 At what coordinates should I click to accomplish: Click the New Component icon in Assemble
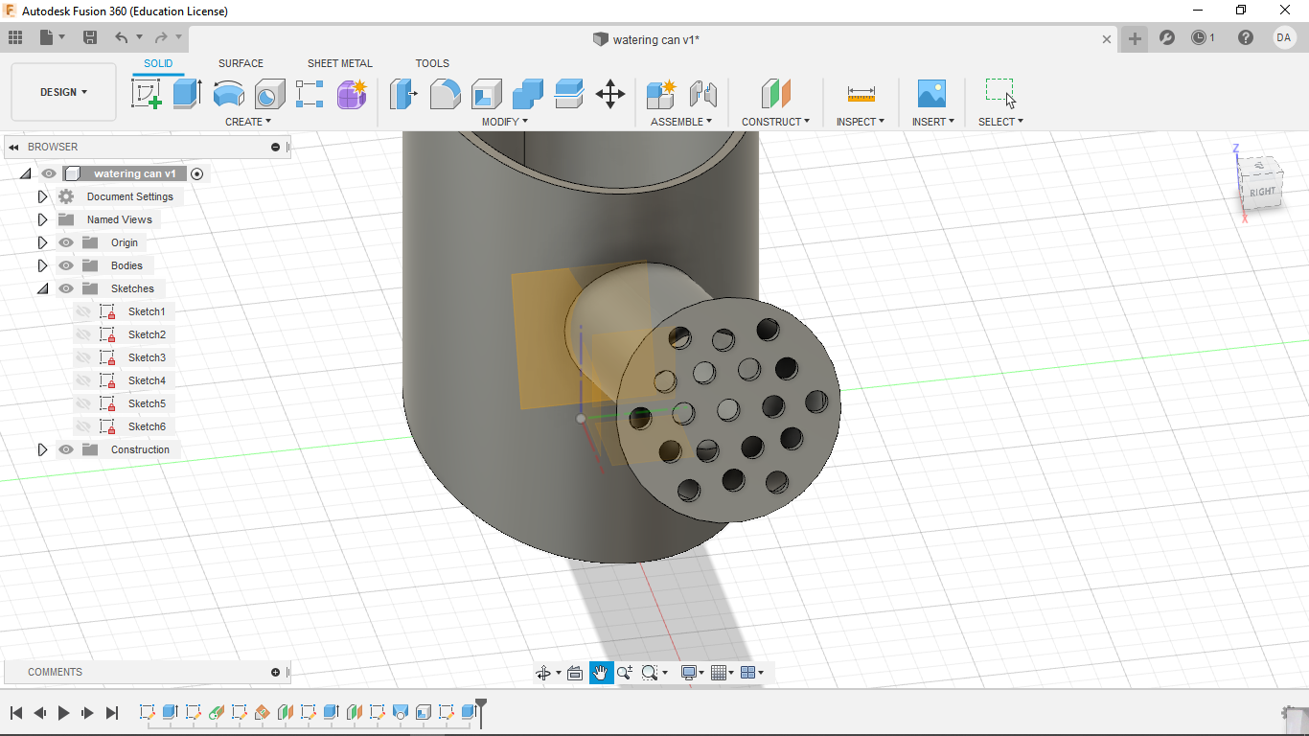click(661, 94)
